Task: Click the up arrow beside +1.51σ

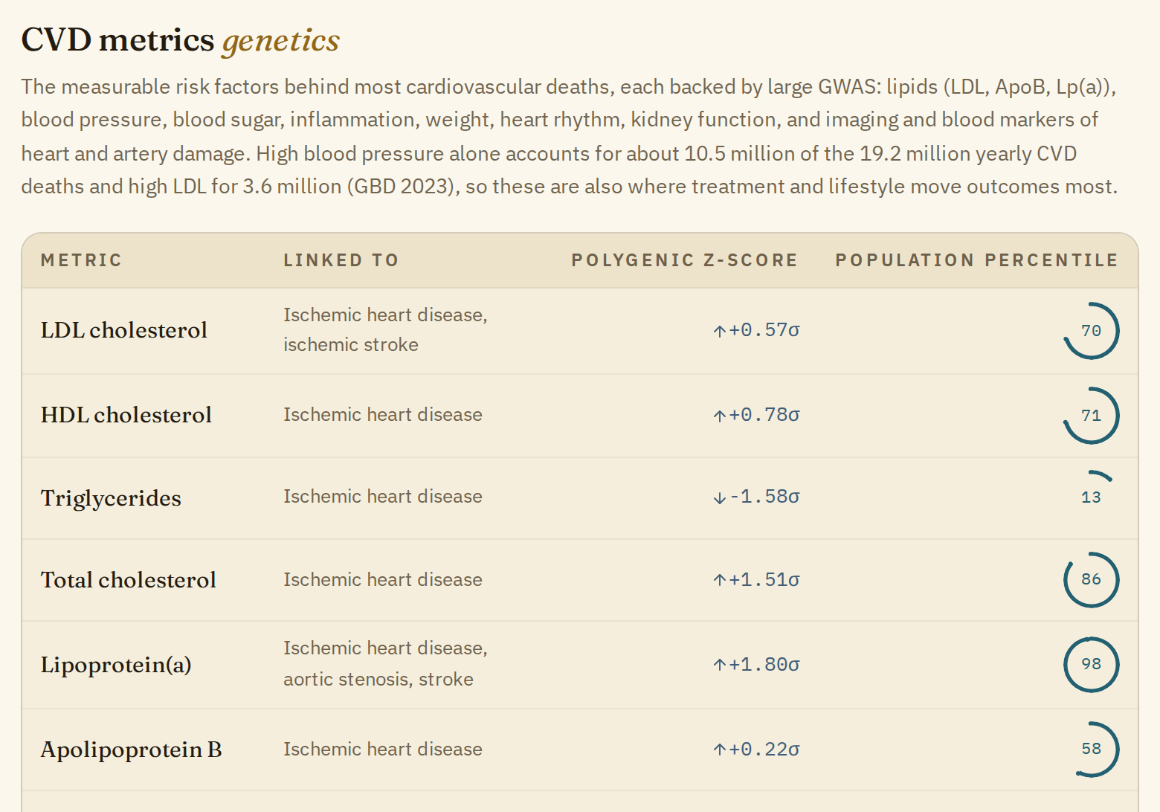Action: [719, 580]
